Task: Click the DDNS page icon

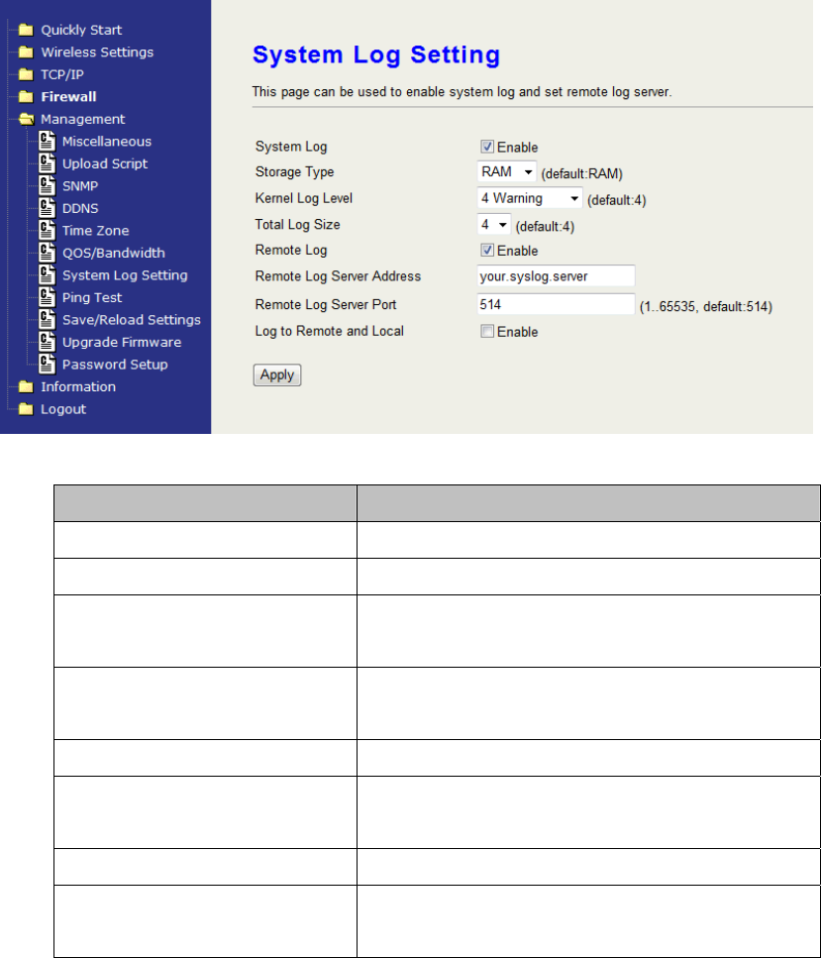Action: click(x=47, y=208)
